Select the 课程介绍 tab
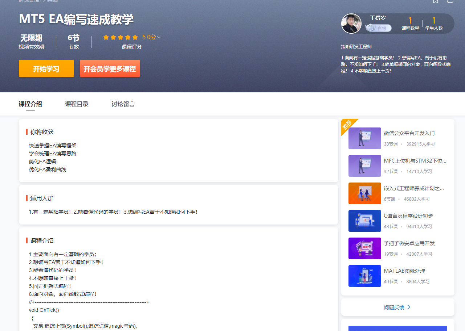The height and width of the screenshot is (331, 465). click(30, 104)
